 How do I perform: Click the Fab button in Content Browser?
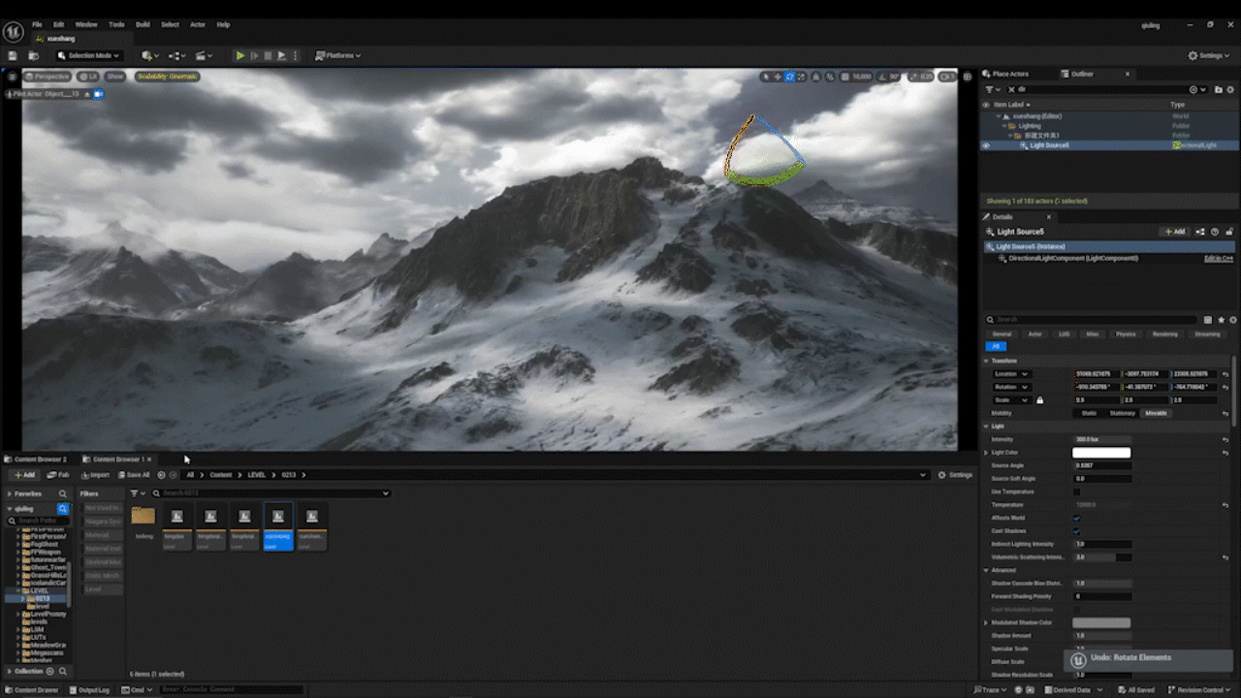(x=58, y=475)
